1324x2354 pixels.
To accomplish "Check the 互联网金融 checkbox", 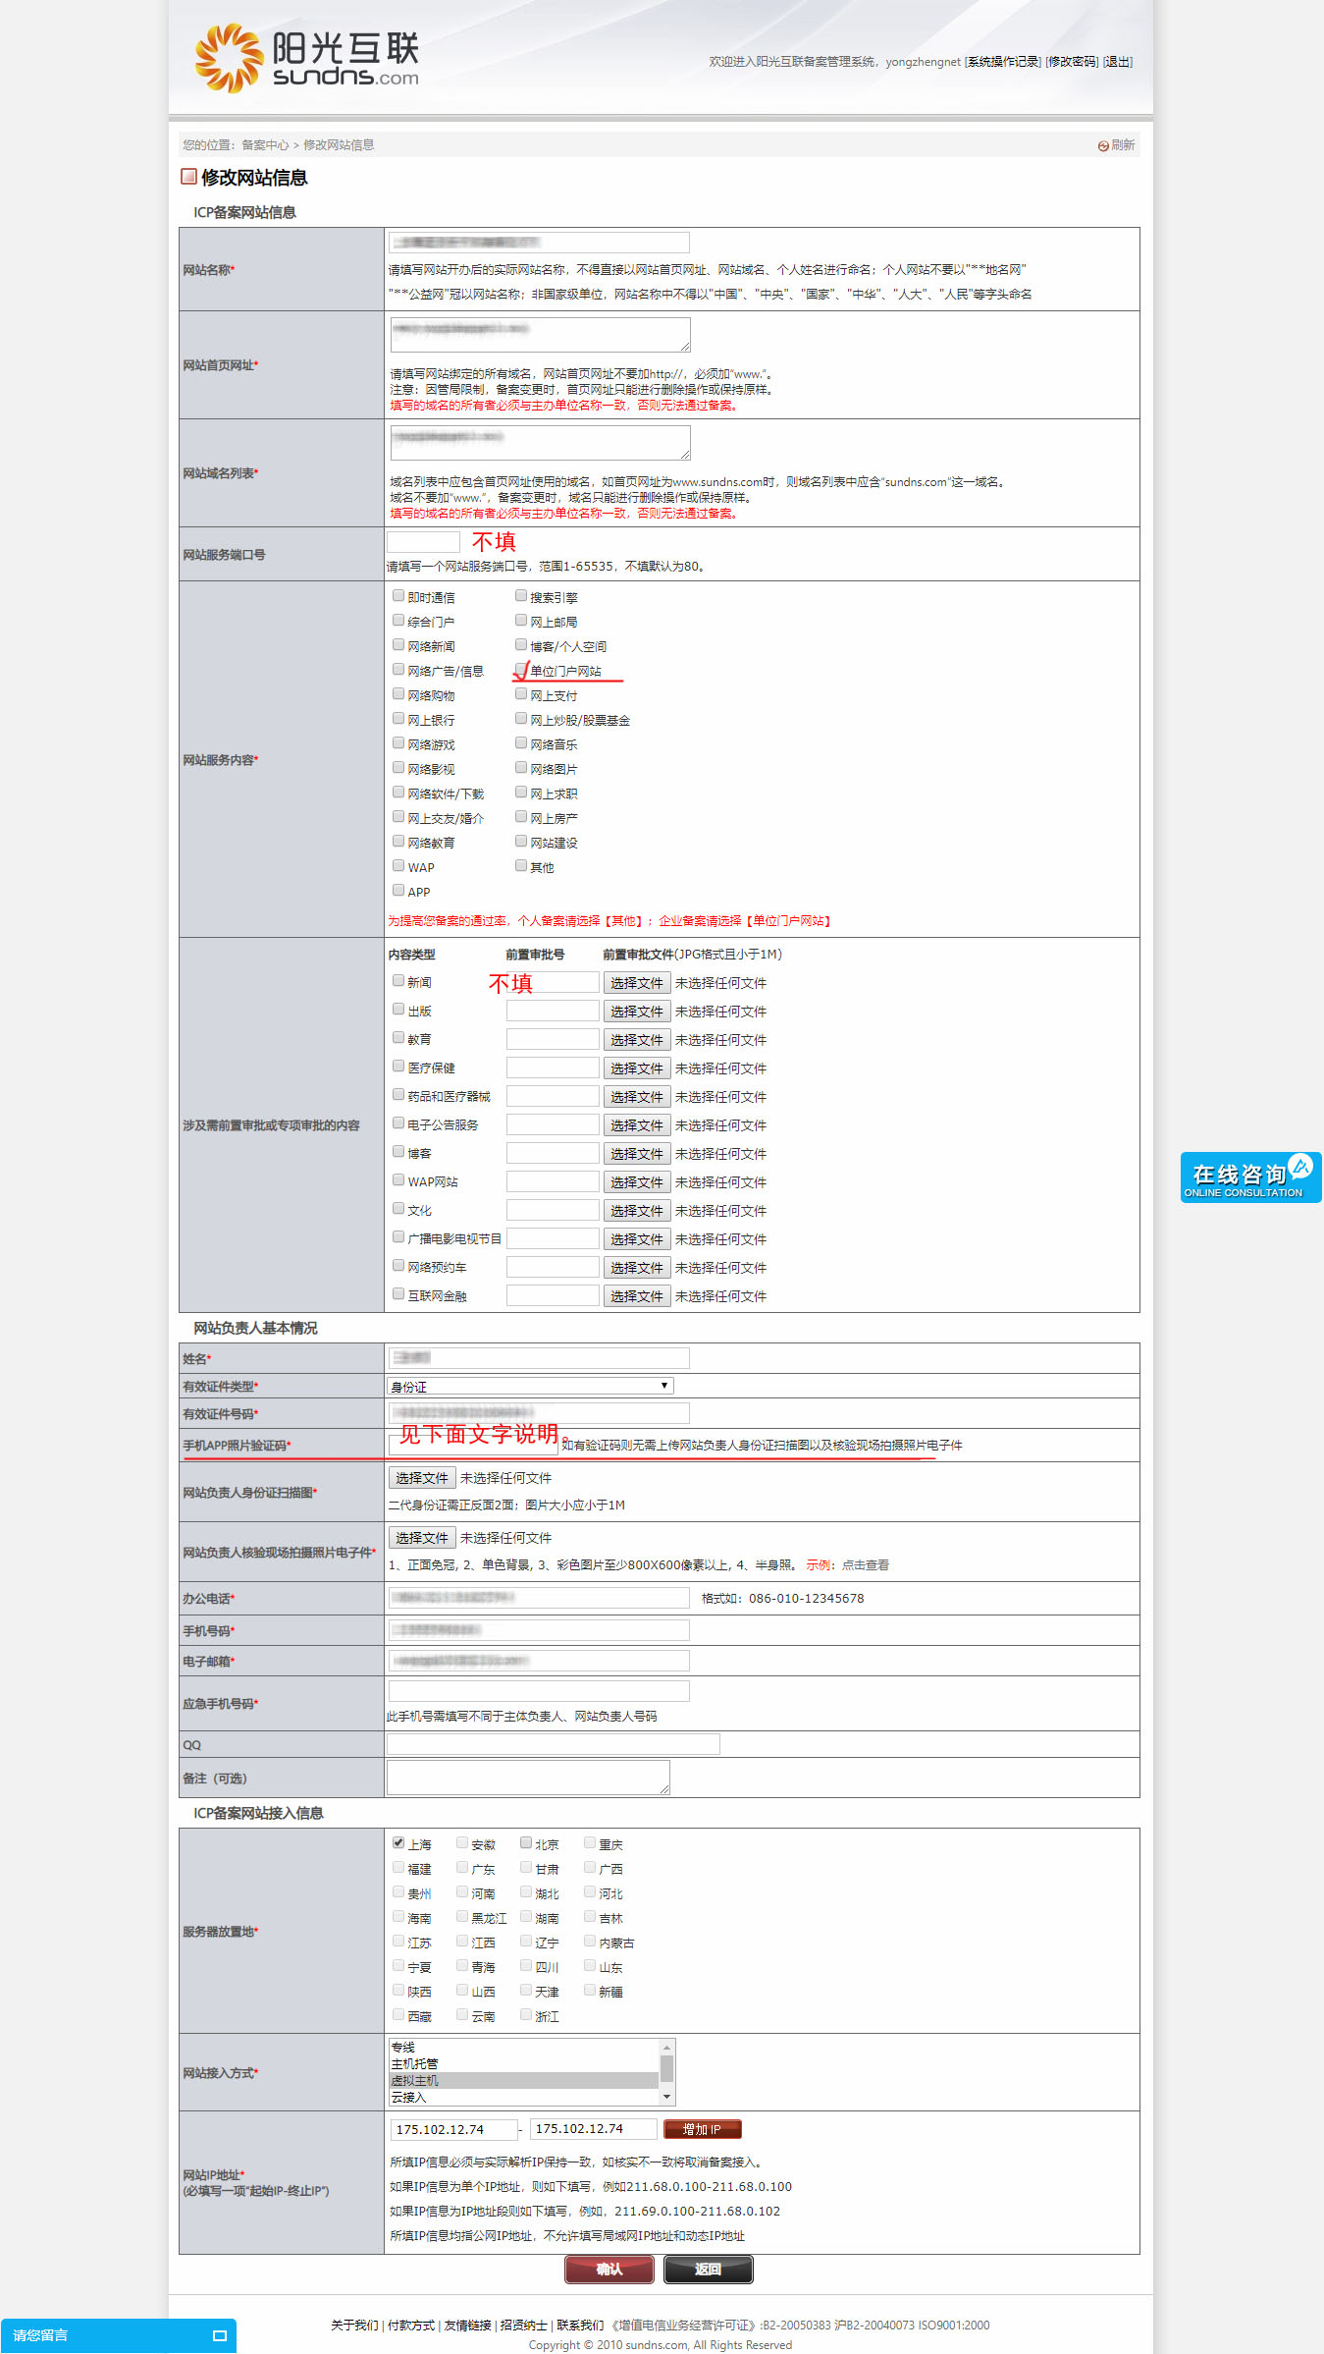I will pos(398,1293).
